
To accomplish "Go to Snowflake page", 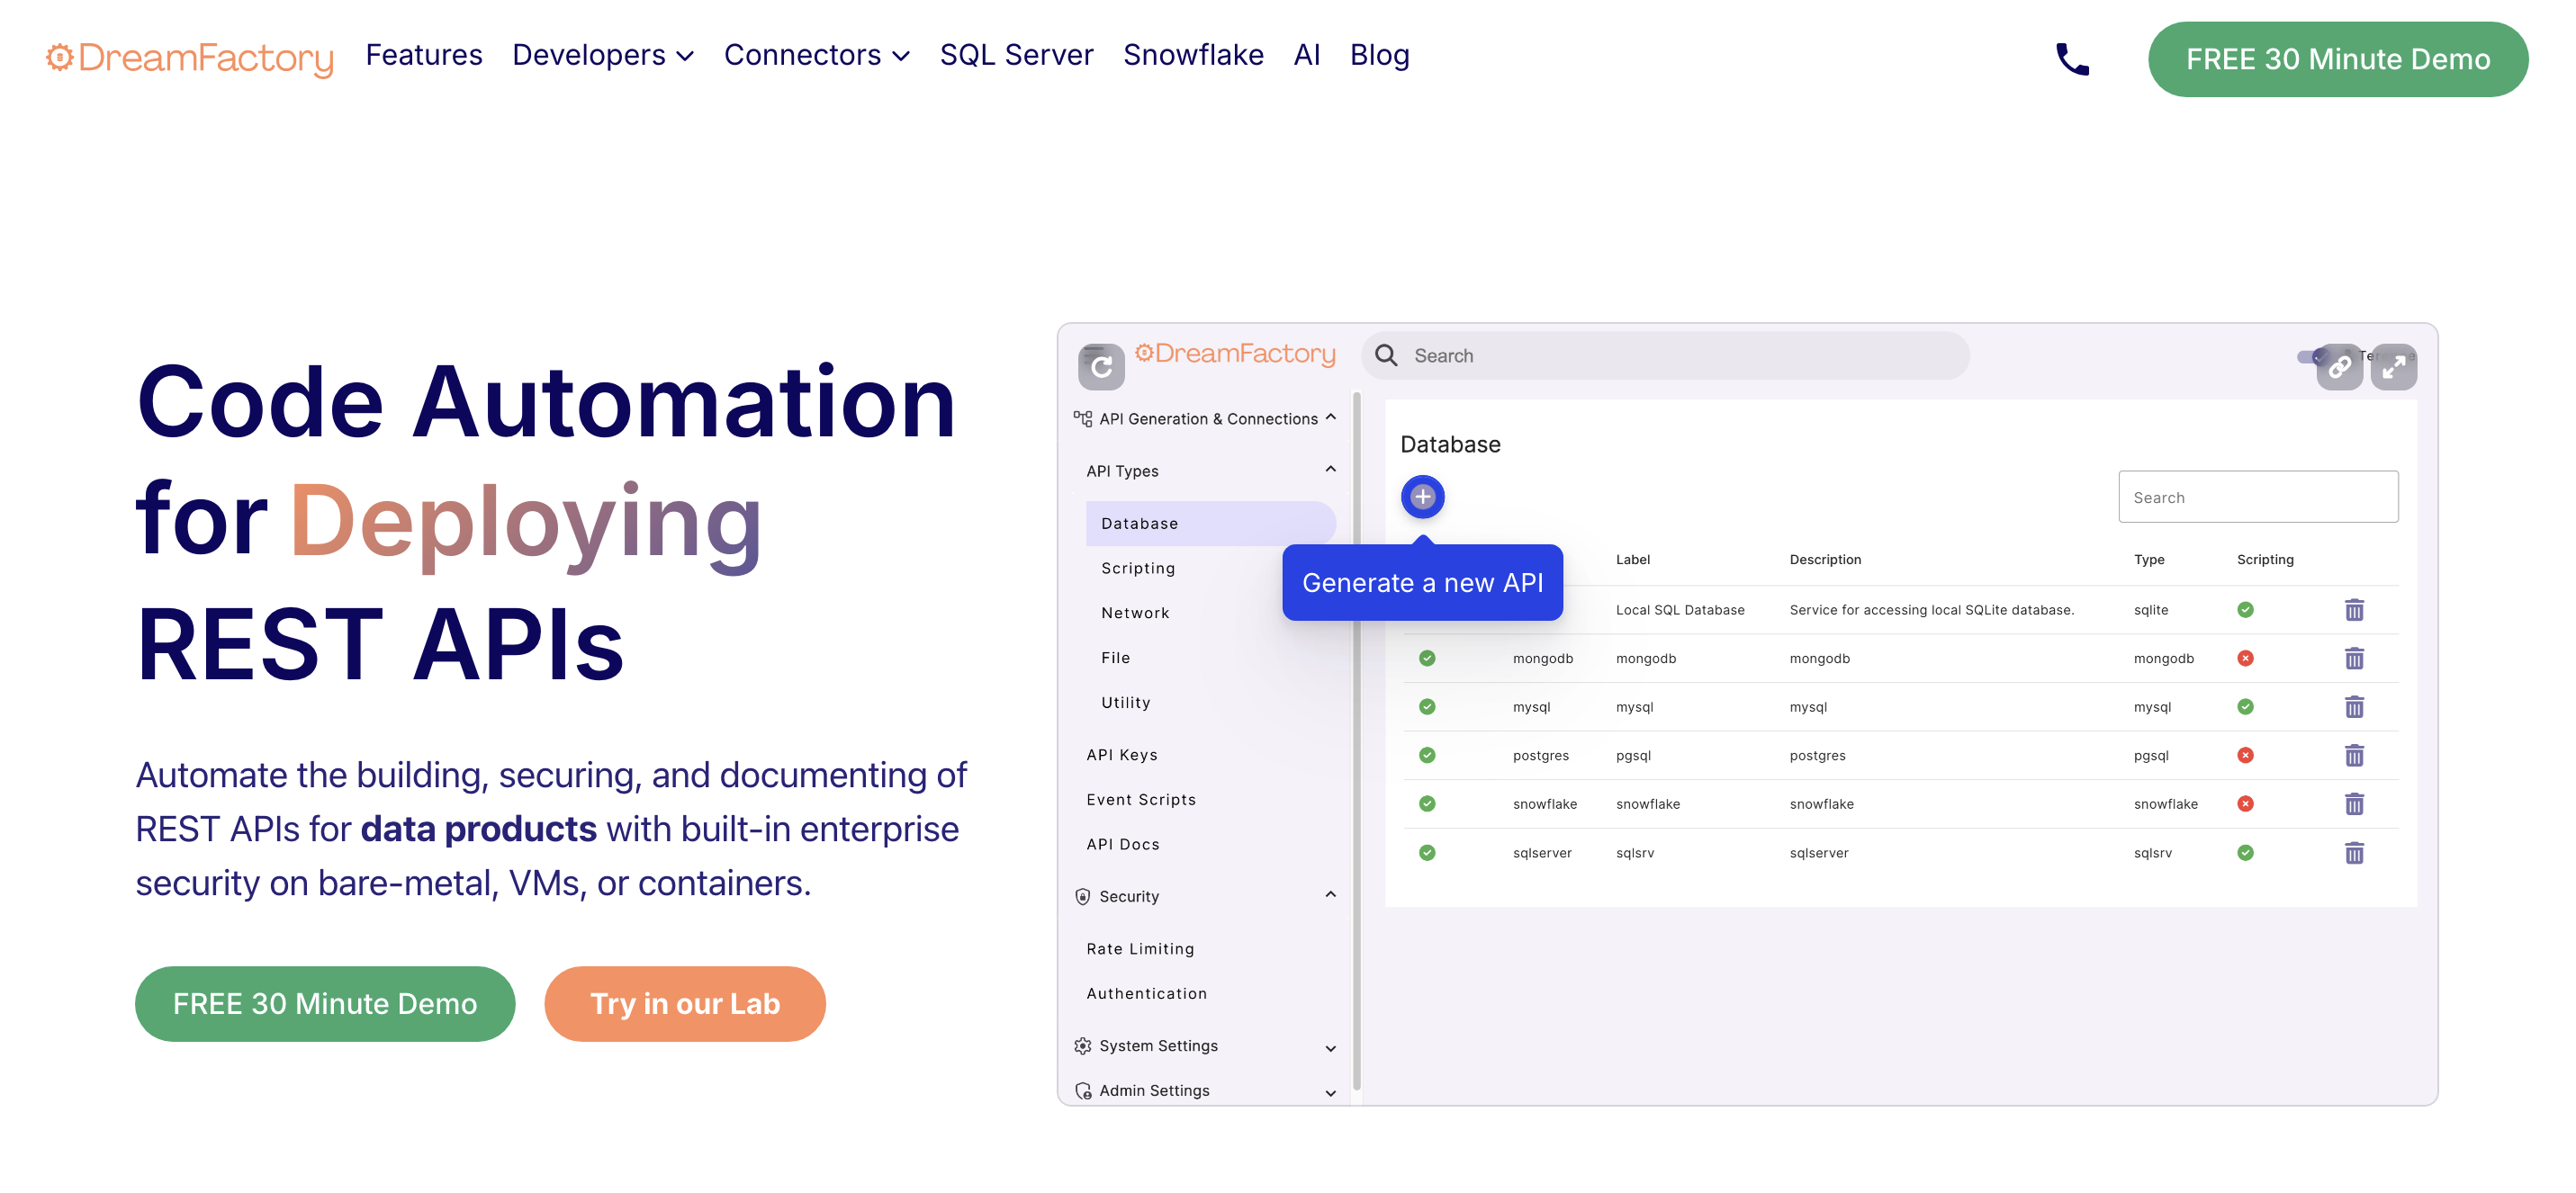I will click(x=1193, y=55).
